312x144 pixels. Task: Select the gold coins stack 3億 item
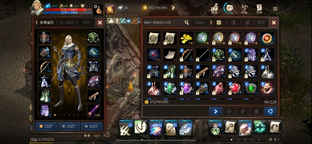pyautogui.click(x=186, y=38)
